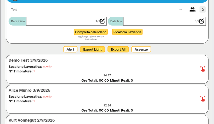Tap the red stamp icon for Alice Munro
Viewport: 214px width, 124px height.
(203, 99)
